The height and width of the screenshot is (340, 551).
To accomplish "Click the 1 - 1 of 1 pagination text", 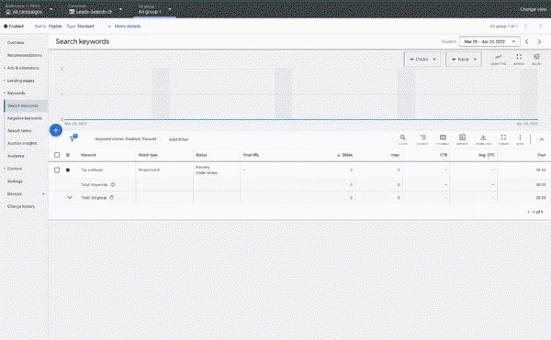I will coord(534,212).
